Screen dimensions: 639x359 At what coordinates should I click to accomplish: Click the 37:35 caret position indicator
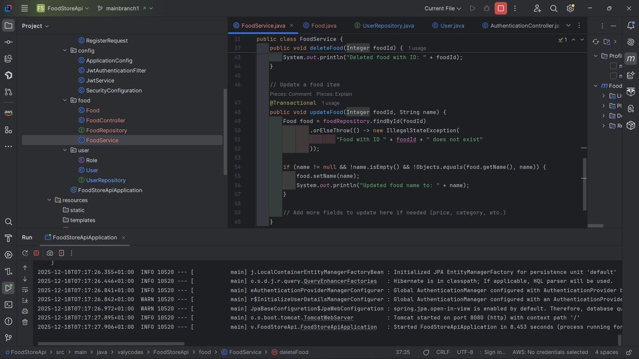[403, 352]
